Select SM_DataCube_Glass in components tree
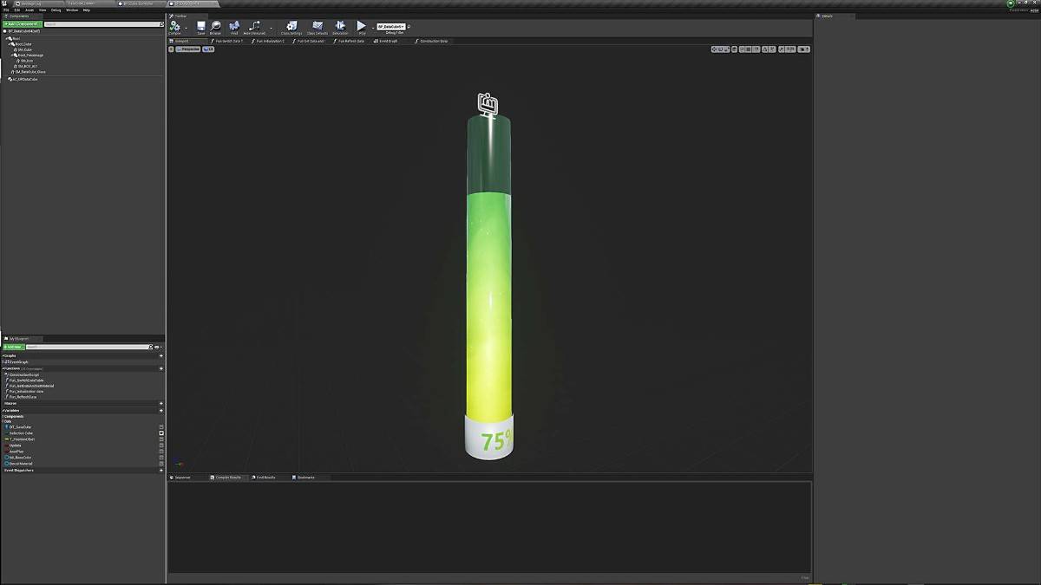 click(31, 72)
